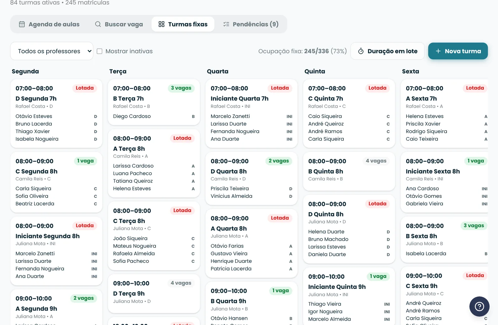Open the Todos os professores dropdown
The height and width of the screenshot is (325, 498).
tap(52, 51)
